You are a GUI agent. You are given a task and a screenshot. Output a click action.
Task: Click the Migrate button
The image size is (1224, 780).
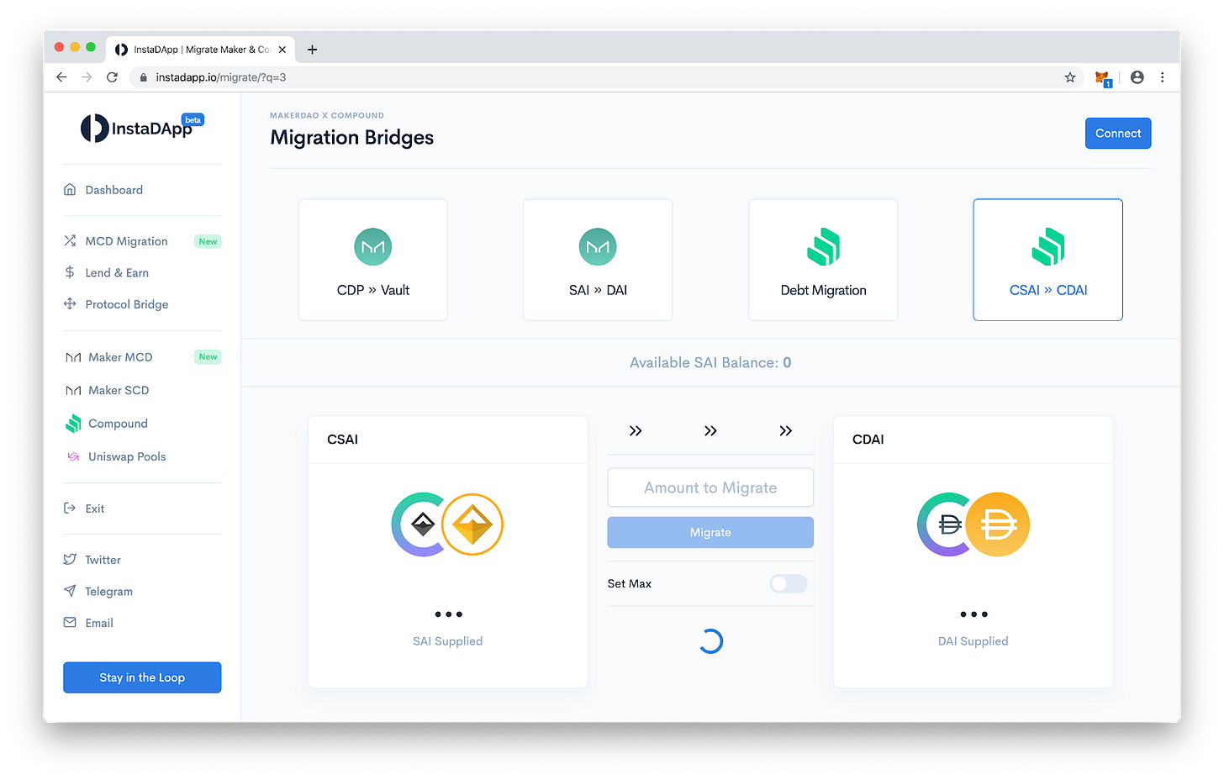710,532
